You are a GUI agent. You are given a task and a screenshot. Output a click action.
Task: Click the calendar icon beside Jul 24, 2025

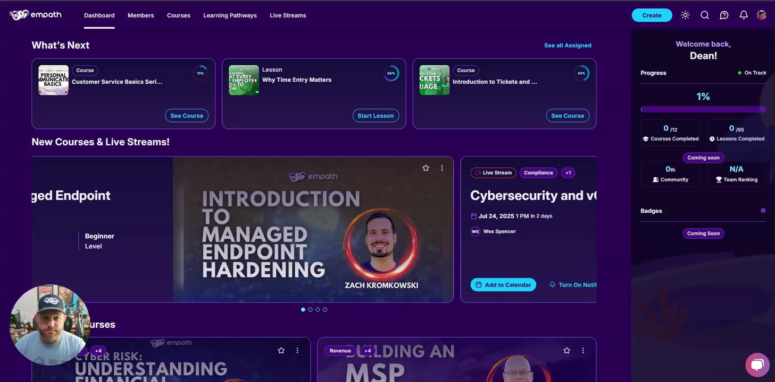tap(474, 216)
